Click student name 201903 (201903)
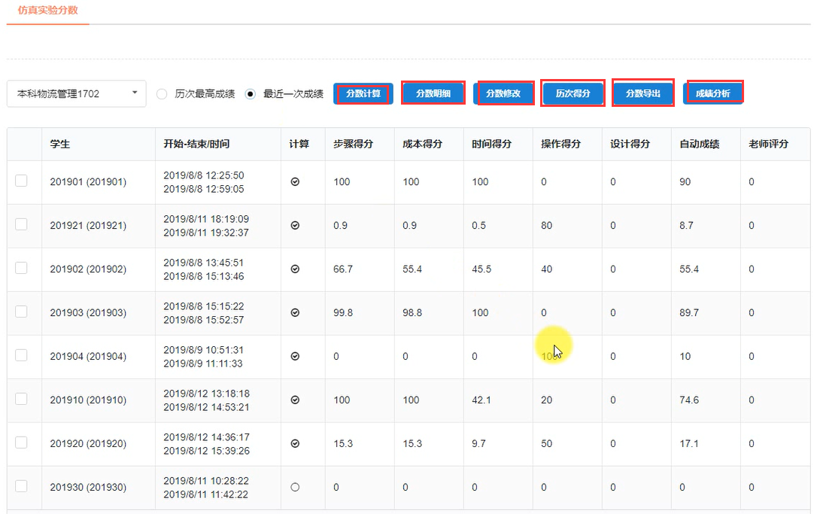This screenshot has width=820, height=514. (88, 312)
